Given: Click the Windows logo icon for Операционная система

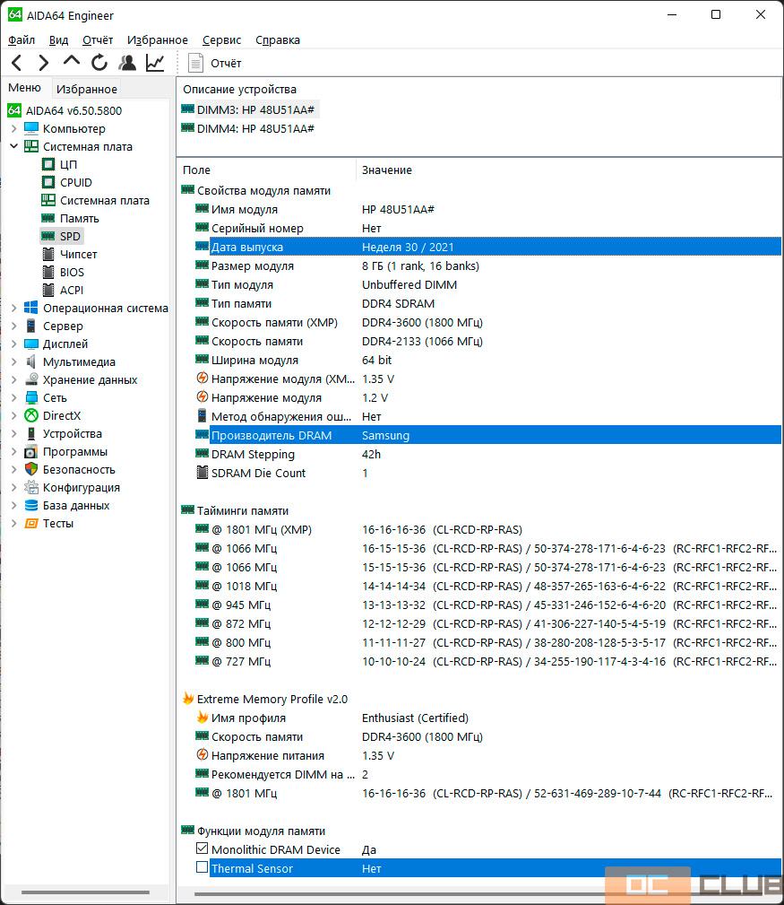Looking at the screenshot, I should pos(31,308).
